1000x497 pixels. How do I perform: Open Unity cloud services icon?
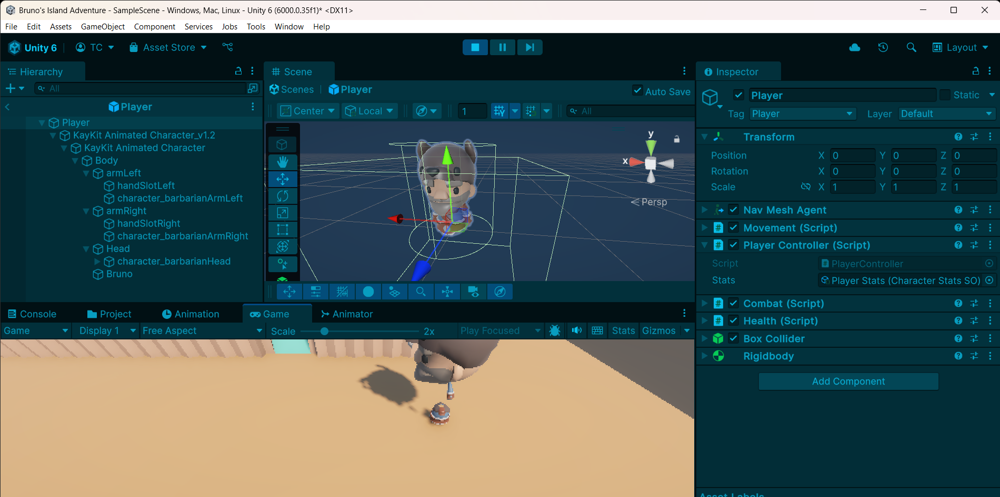coord(855,47)
